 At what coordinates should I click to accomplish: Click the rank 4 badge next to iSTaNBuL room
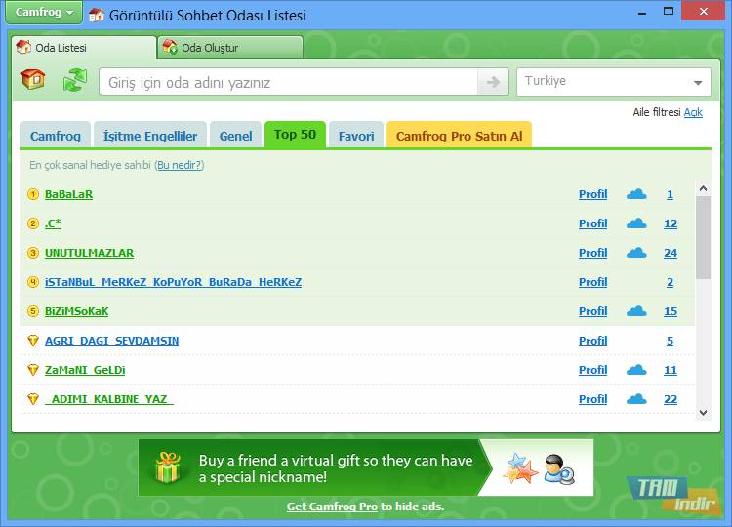pos(33,282)
